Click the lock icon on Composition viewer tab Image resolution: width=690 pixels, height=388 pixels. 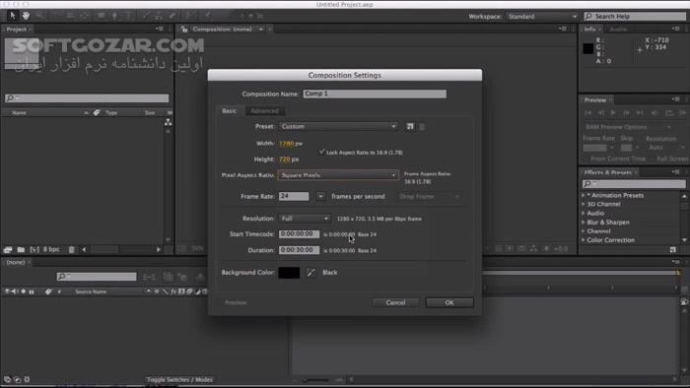(x=184, y=29)
